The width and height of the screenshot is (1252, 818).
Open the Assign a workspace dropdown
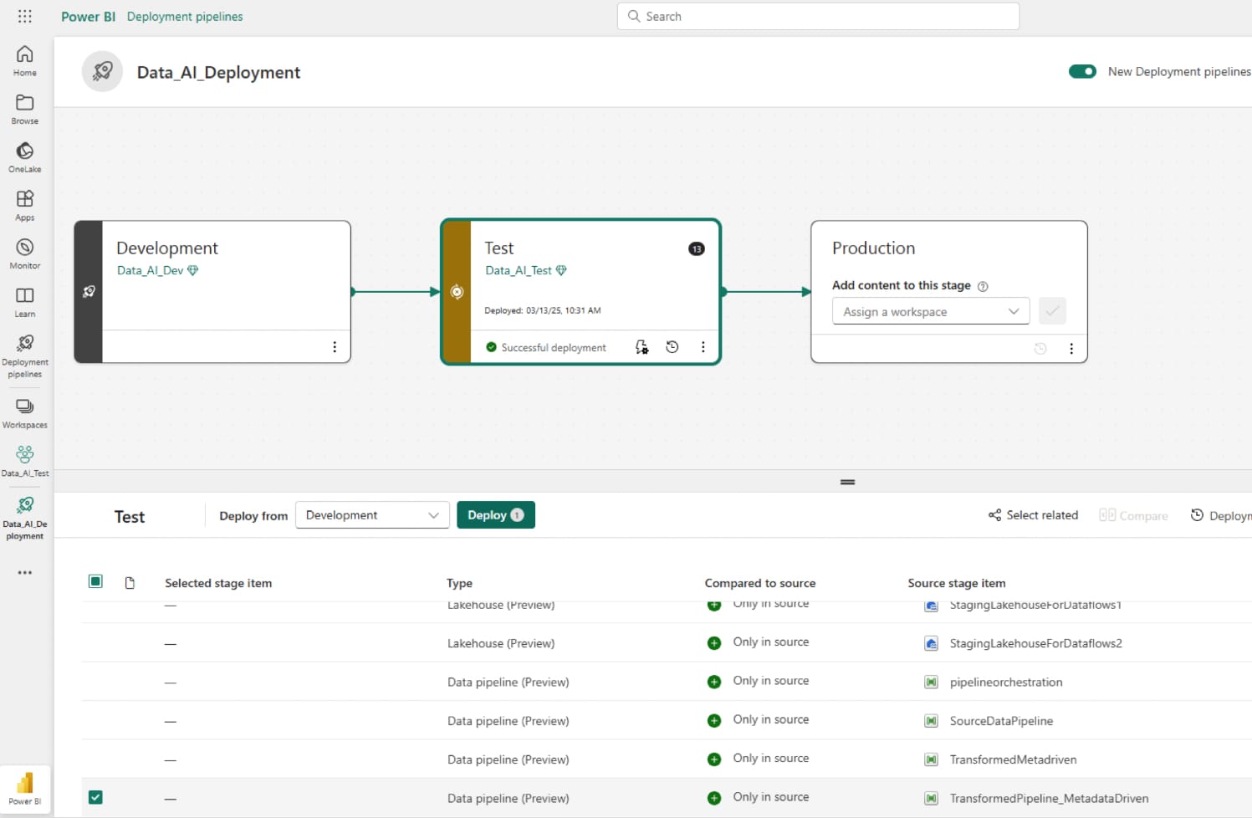pos(931,311)
